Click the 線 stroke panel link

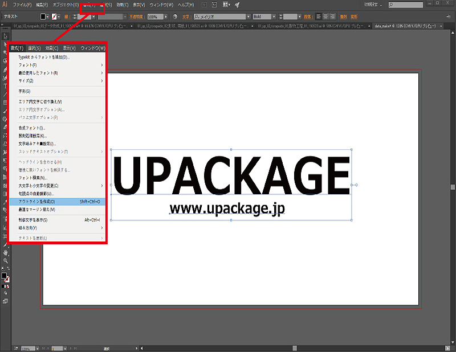pyautogui.click(x=67, y=17)
